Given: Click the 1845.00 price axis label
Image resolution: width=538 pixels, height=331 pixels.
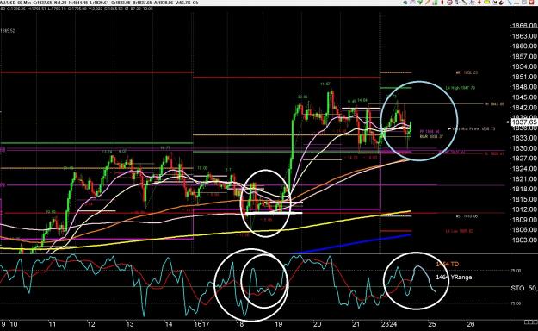Looking at the screenshot, I should point(524,97).
